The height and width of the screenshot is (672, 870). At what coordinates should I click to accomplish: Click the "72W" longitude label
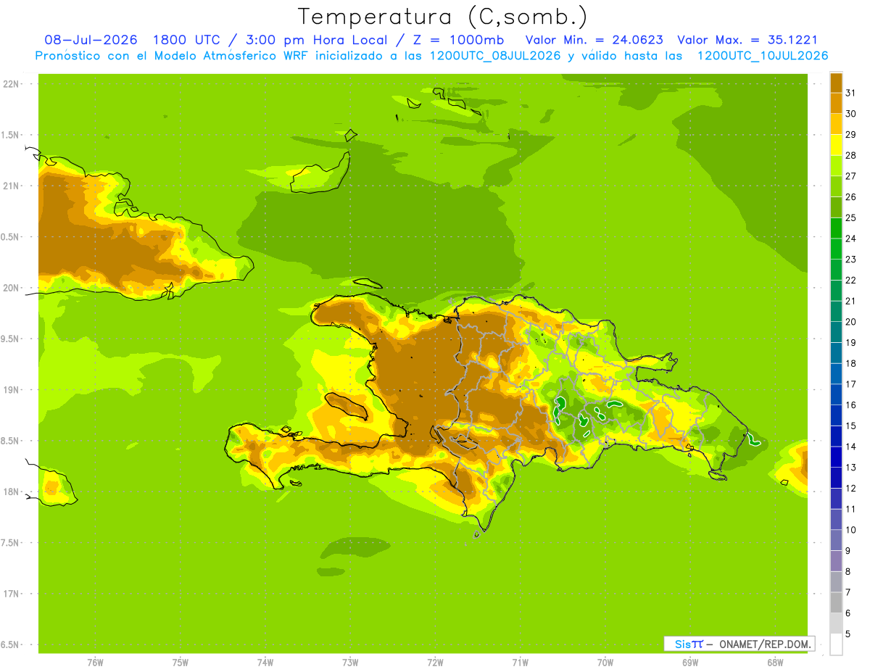point(435,663)
